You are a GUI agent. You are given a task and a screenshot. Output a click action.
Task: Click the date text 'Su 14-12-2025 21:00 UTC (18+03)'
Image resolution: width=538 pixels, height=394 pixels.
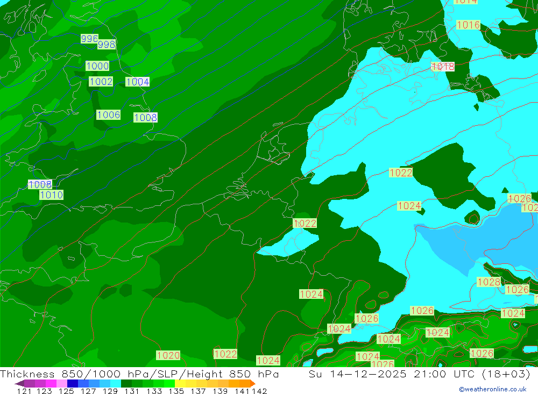(419, 374)
